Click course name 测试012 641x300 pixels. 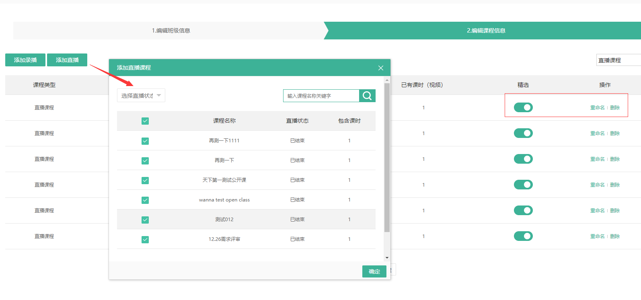(x=224, y=219)
